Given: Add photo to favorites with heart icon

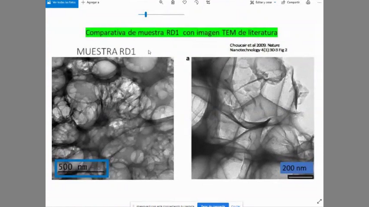Looking at the screenshot, I should pos(184,2).
